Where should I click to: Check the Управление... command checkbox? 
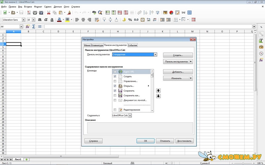tap(115, 81)
